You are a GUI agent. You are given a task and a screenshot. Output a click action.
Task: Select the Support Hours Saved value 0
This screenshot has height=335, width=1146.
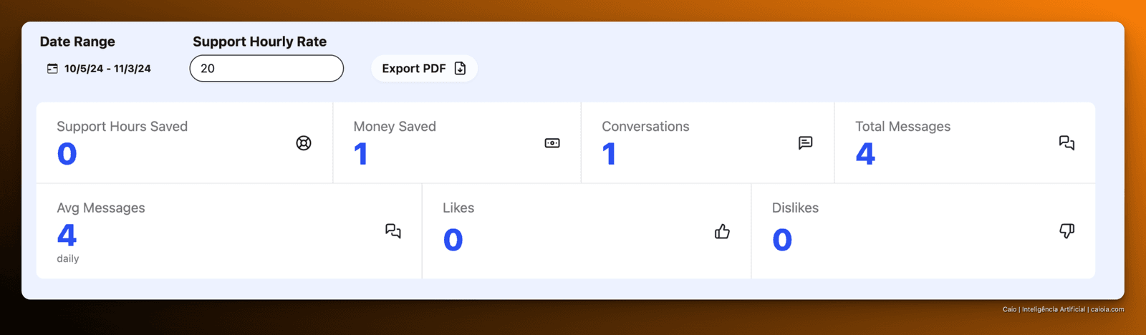click(67, 154)
